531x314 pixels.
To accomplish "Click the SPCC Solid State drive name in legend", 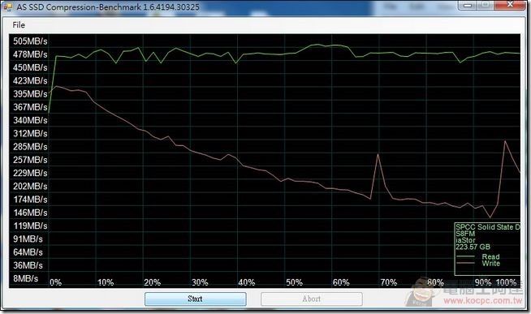I will click(488, 227).
